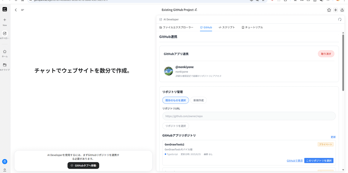Screen dimensions: 348x173
Task: Toggle the conversation list menu icon
Action: (22, 10)
